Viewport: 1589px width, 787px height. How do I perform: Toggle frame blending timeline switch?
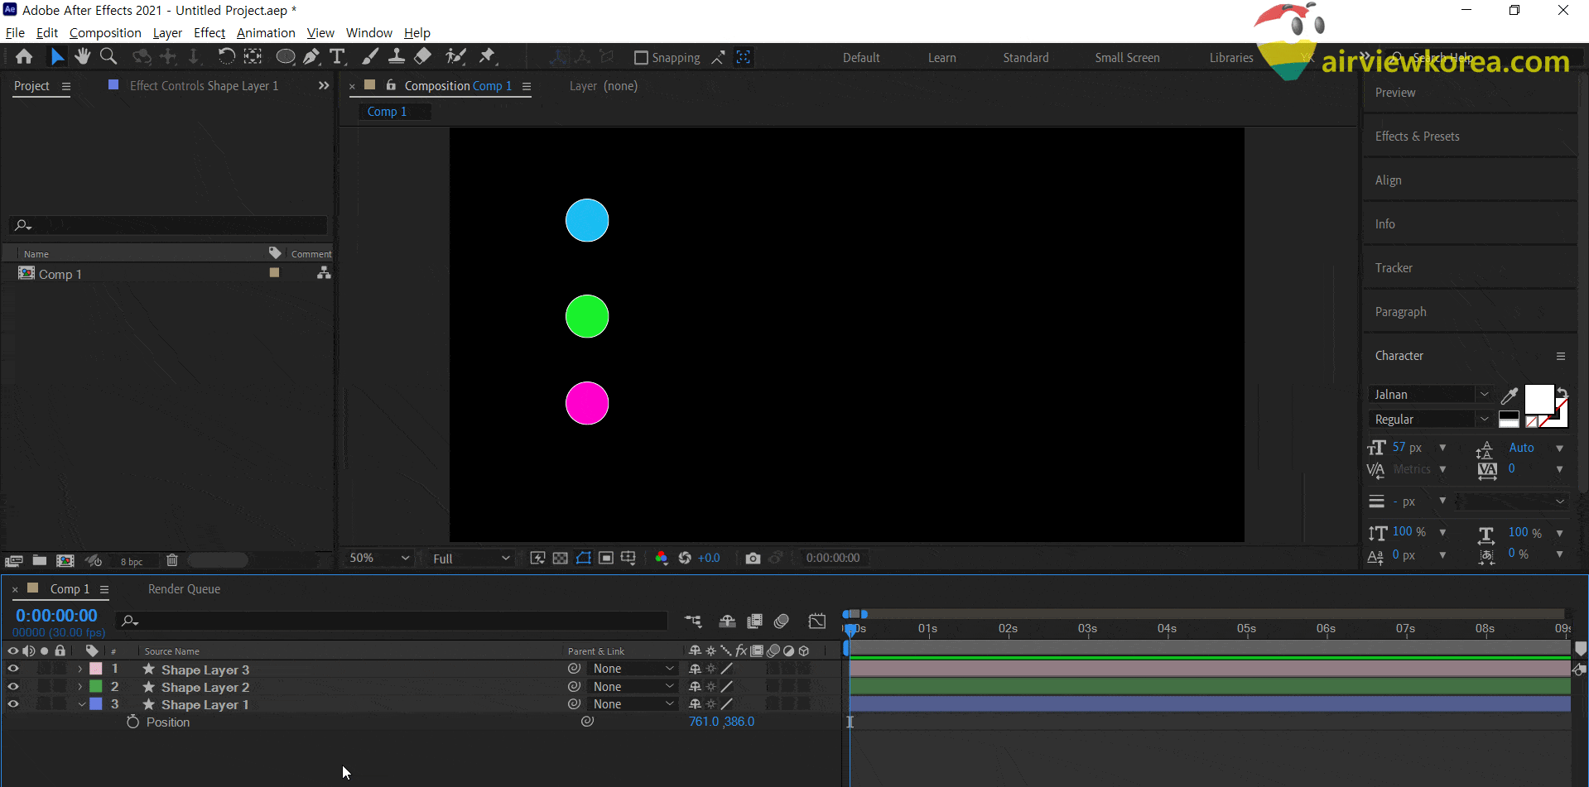click(x=754, y=621)
